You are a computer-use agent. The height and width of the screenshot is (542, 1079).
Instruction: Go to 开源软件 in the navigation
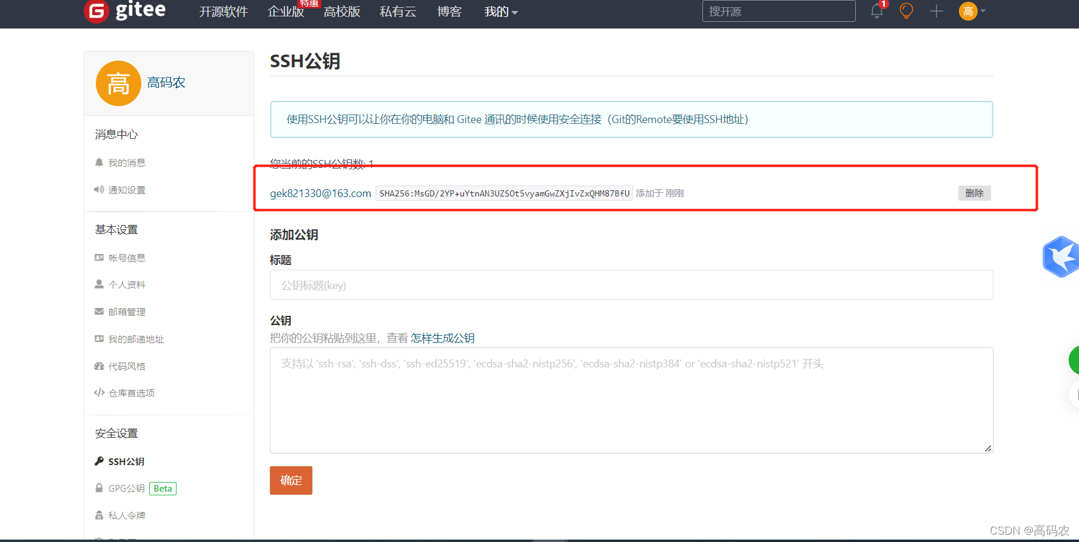point(224,12)
